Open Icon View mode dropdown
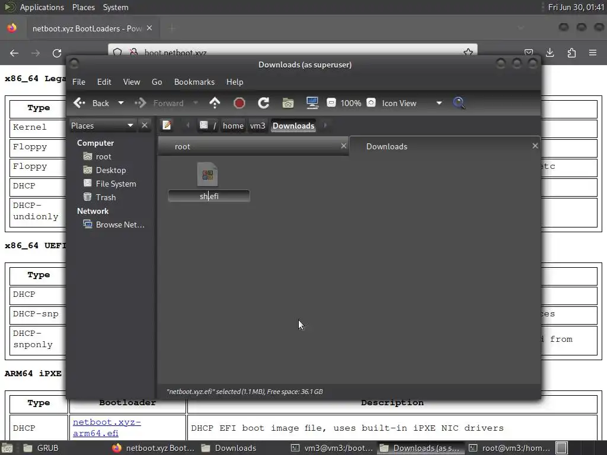This screenshot has height=455, width=607. (412, 103)
